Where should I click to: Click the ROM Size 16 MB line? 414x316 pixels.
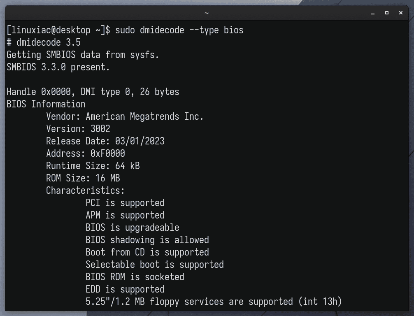tap(83, 178)
